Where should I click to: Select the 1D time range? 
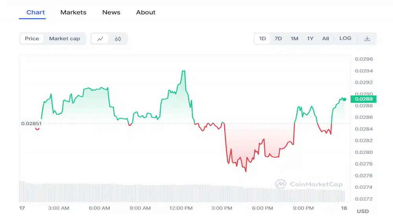(x=263, y=39)
